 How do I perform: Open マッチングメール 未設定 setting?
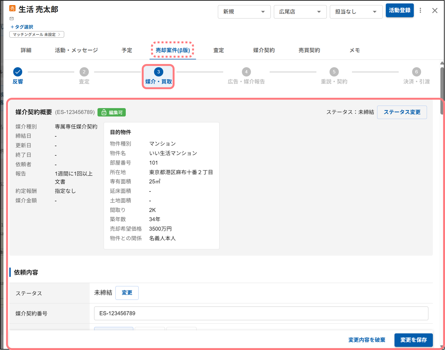tap(37, 34)
